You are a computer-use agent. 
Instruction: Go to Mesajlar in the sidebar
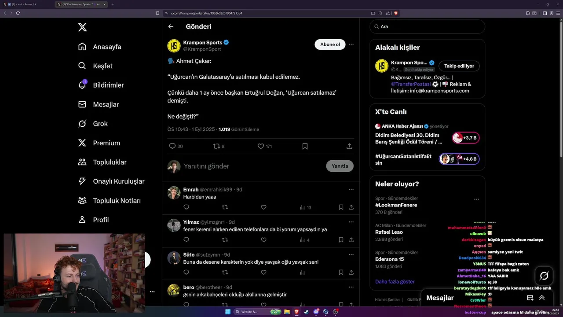tap(98, 104)
